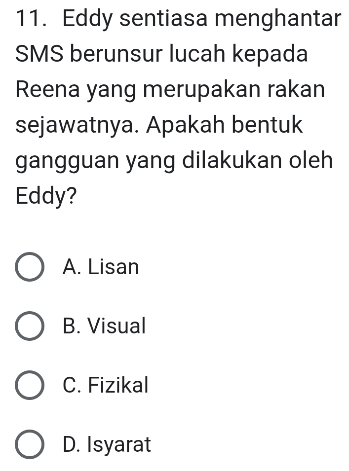
Task: Click the "A. Lisan" answer label
Action: coord(101,268)
